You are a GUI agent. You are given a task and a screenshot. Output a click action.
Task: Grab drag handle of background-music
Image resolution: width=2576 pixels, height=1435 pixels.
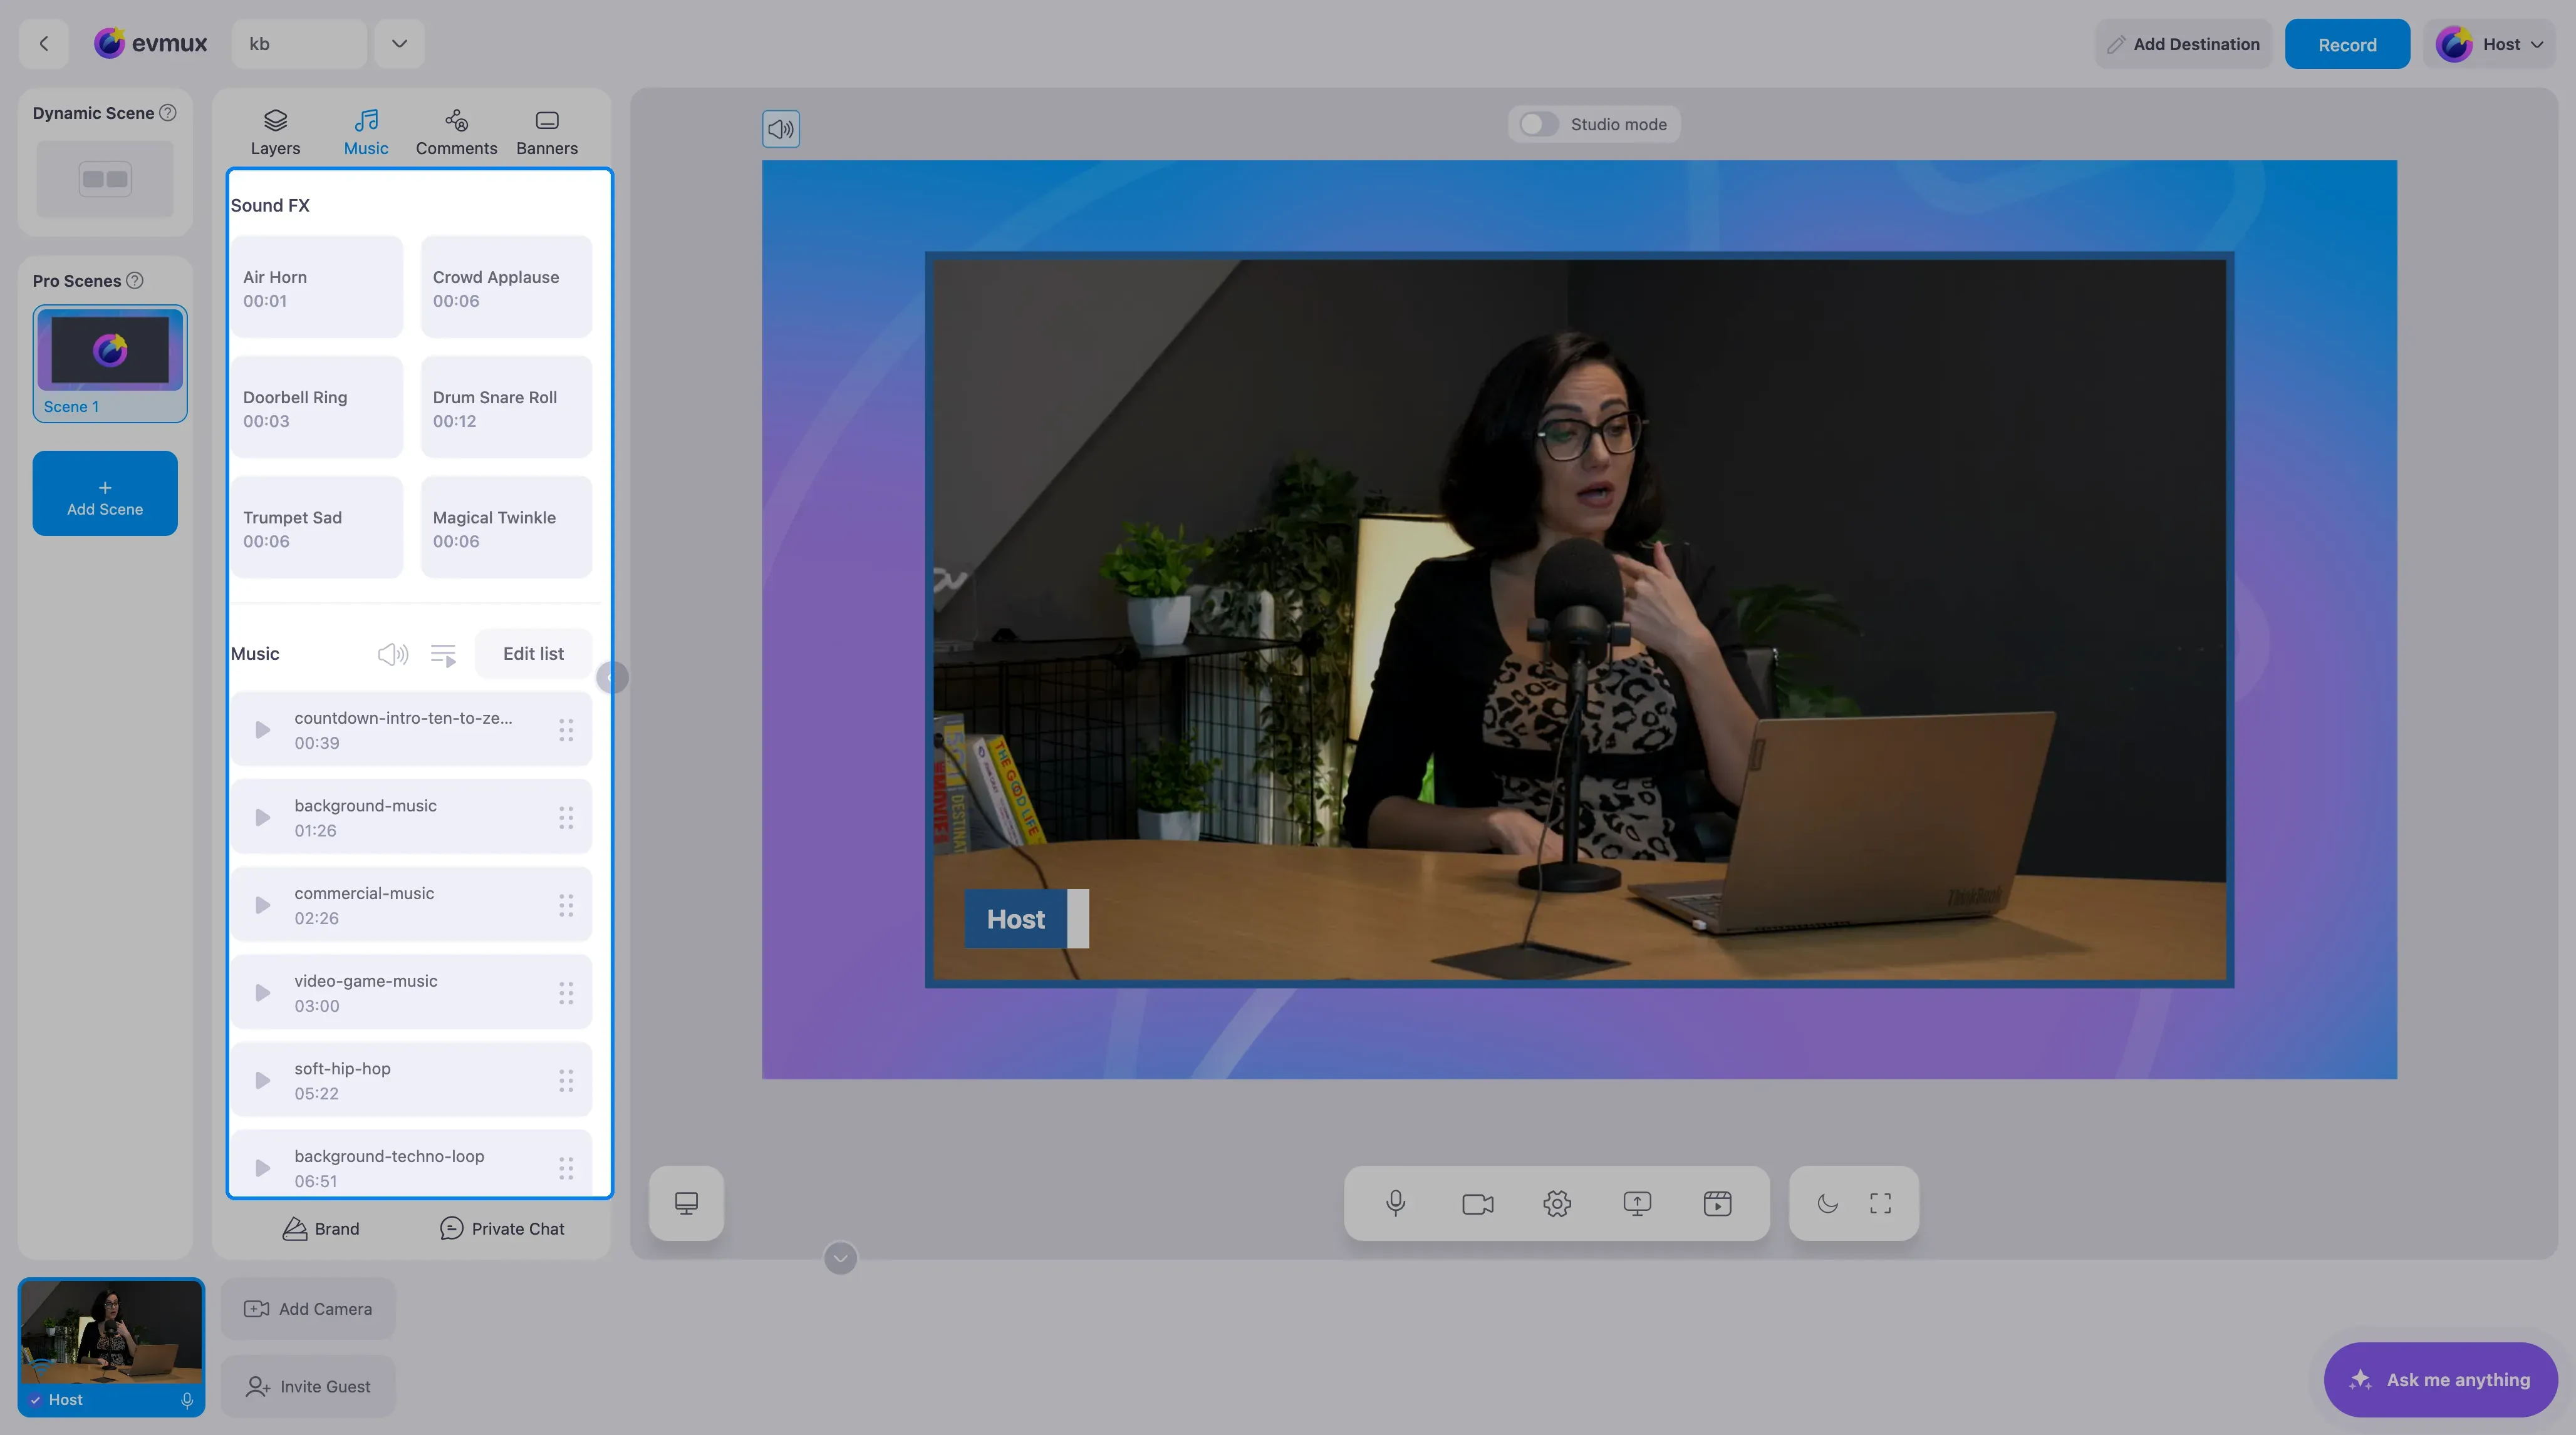pyautogui.click(x=566, y=818)
